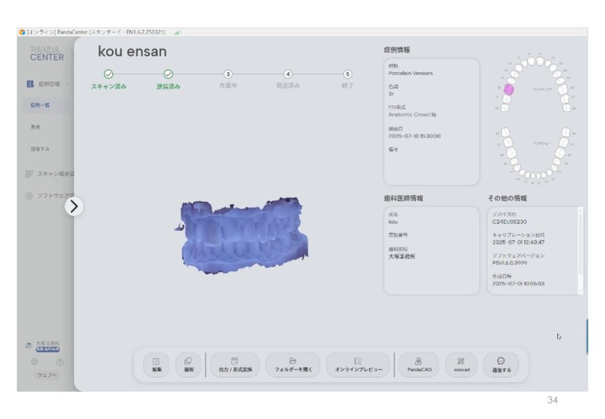
Task: Open 出力/形式変換 export conversion
Action: pyautogui.click(x=235, y=365)
